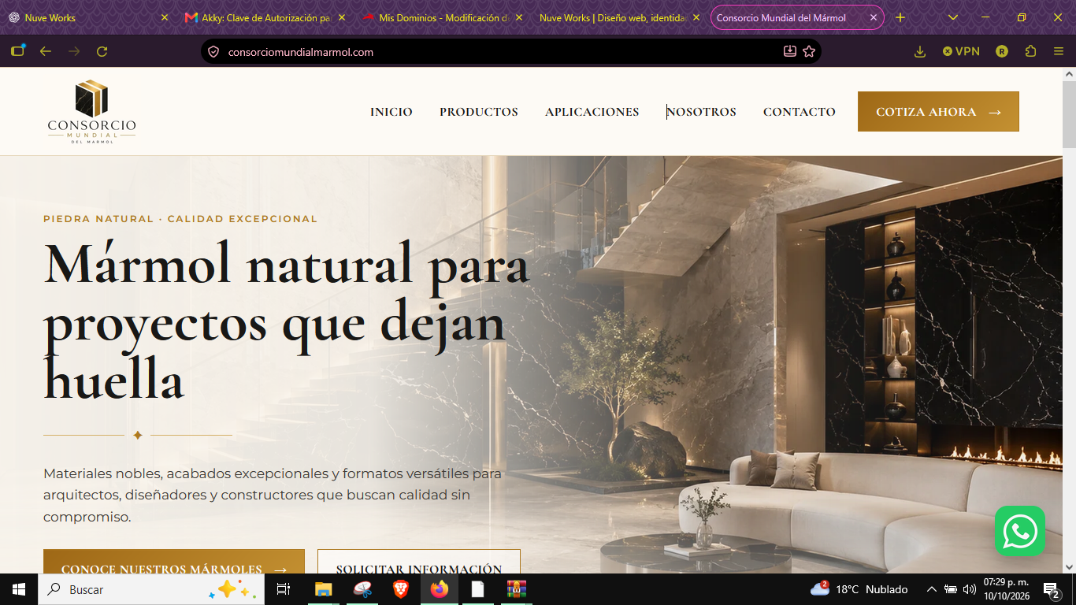The height and width of the screenshot is (605, 1076).
Task: Open the VPN toolbar button
Action: pyautogui.click(x=961, y=51)
